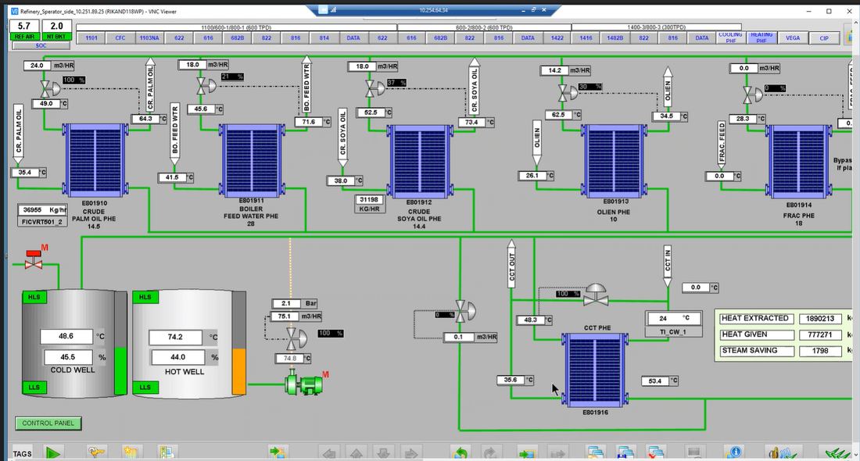Click the hot well orange level bar

[238, 372]
